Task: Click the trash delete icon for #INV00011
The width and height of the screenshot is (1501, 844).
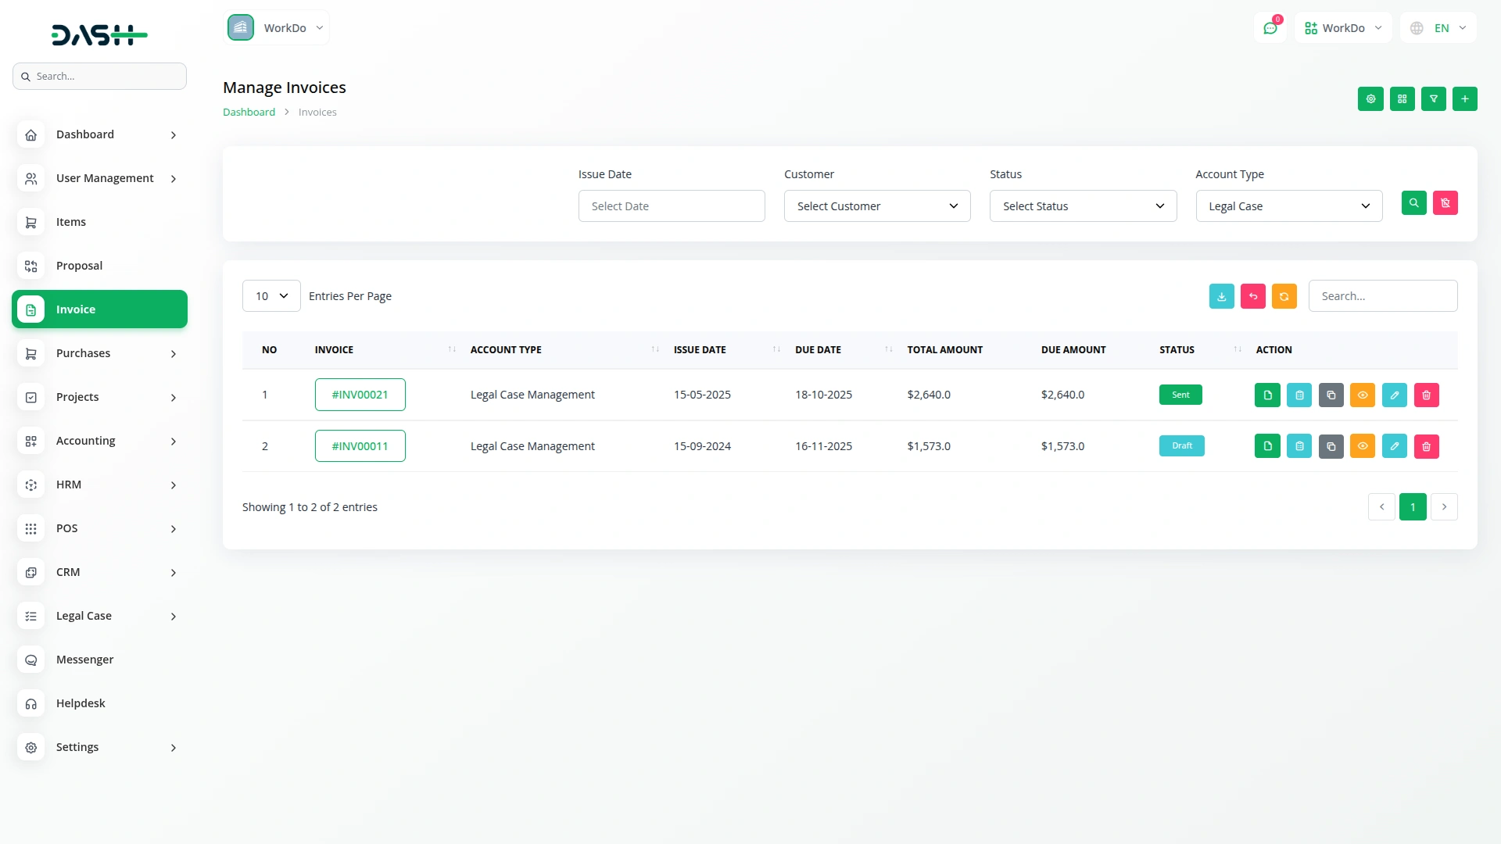Action: 1426,445
